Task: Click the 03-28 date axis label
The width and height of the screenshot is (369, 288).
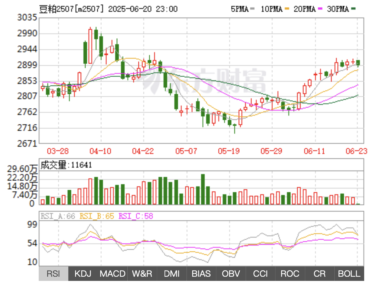Action: 58,151
